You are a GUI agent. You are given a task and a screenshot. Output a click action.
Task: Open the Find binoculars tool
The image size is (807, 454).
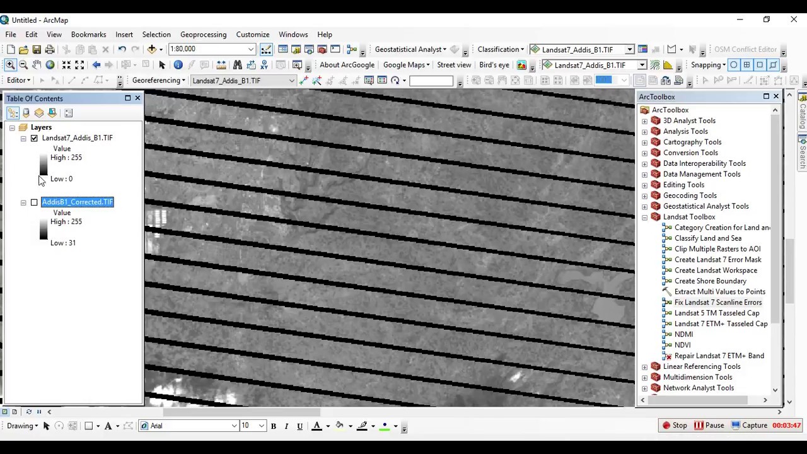coord(238,65)
